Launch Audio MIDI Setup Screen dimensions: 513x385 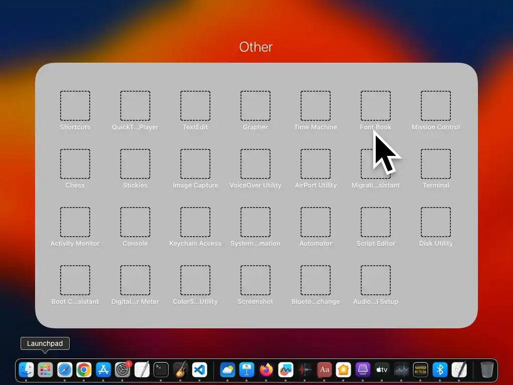(376, 280)
